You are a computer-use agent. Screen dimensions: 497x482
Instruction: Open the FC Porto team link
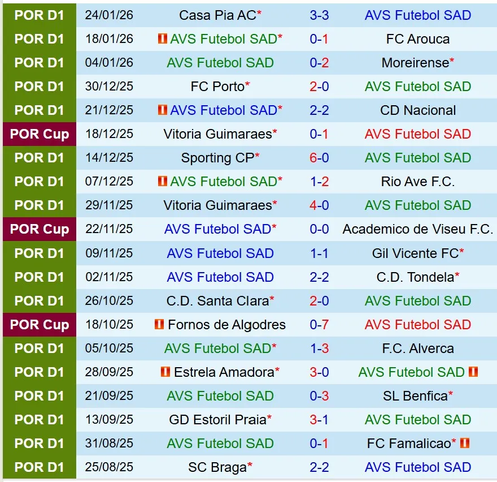[x=217, y=87]
